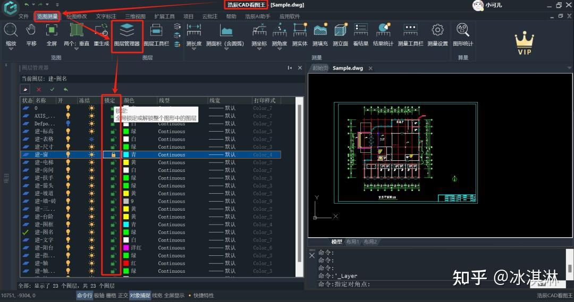Click the red X delete layer icon
The image size is (574, 302).
[39, 90]
